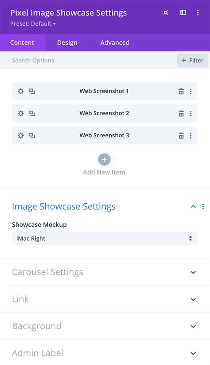Click the round plus Add New Item icon
Viewport: 210px width, 365px height.
[x=104, y=160]
